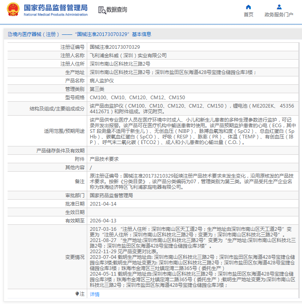Select model list CM100、CM10、CM120
Image resolution: width=302 pixels, height=304 pixels.
(x=137, y=98)
